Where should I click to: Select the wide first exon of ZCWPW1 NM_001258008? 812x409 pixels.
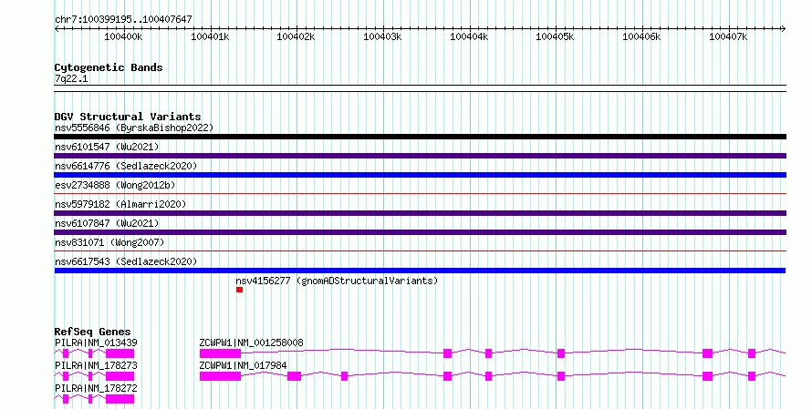220,353
